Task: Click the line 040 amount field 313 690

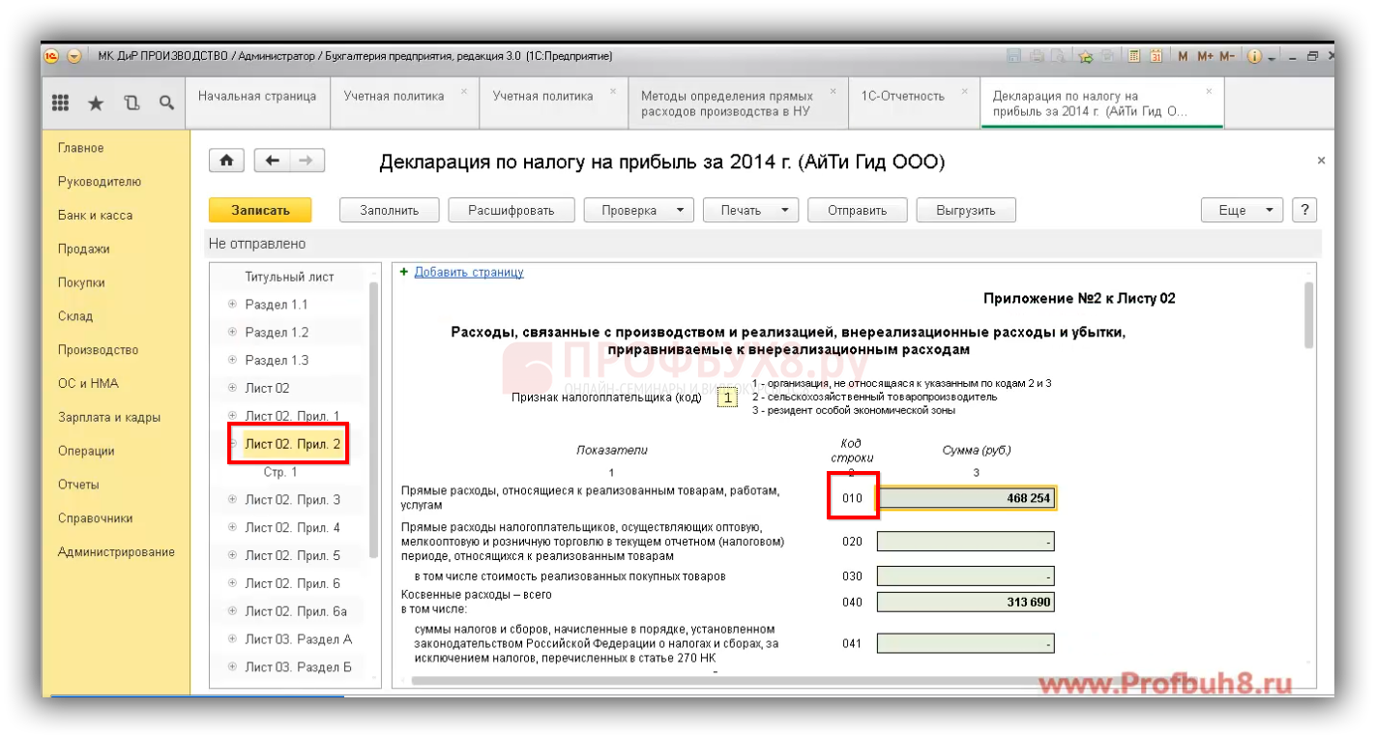Action: pos(966,603)
